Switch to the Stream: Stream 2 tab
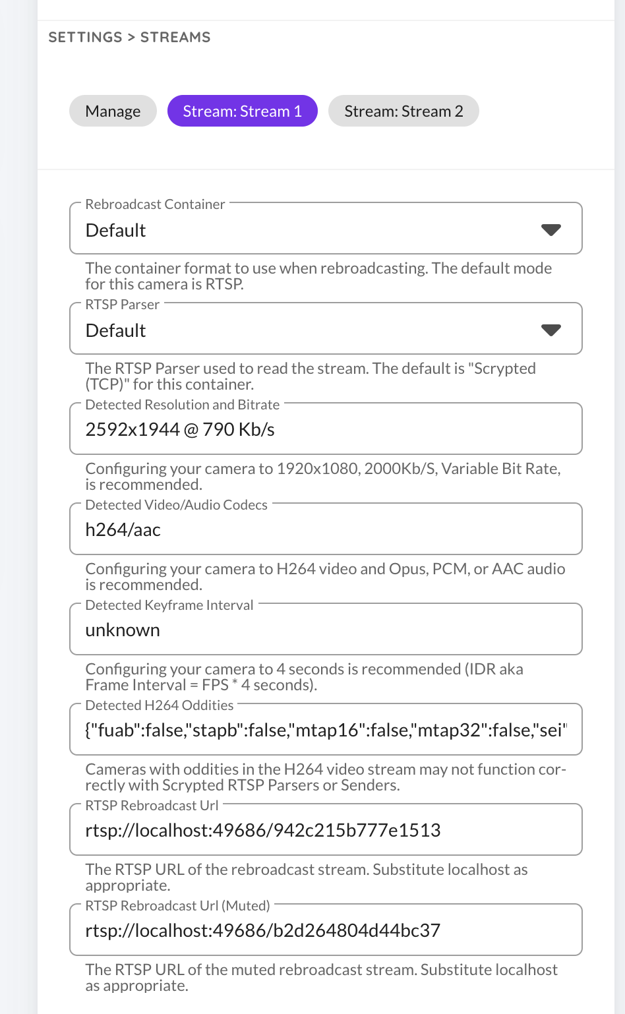The height and width of the screenshot is (1014, 625). coord(403,111)
